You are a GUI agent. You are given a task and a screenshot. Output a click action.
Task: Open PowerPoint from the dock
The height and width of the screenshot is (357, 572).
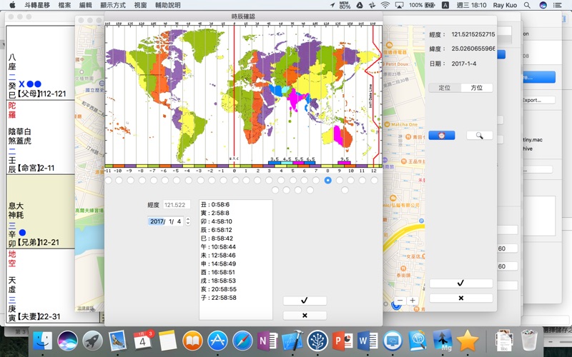click(x=342, y=340)
